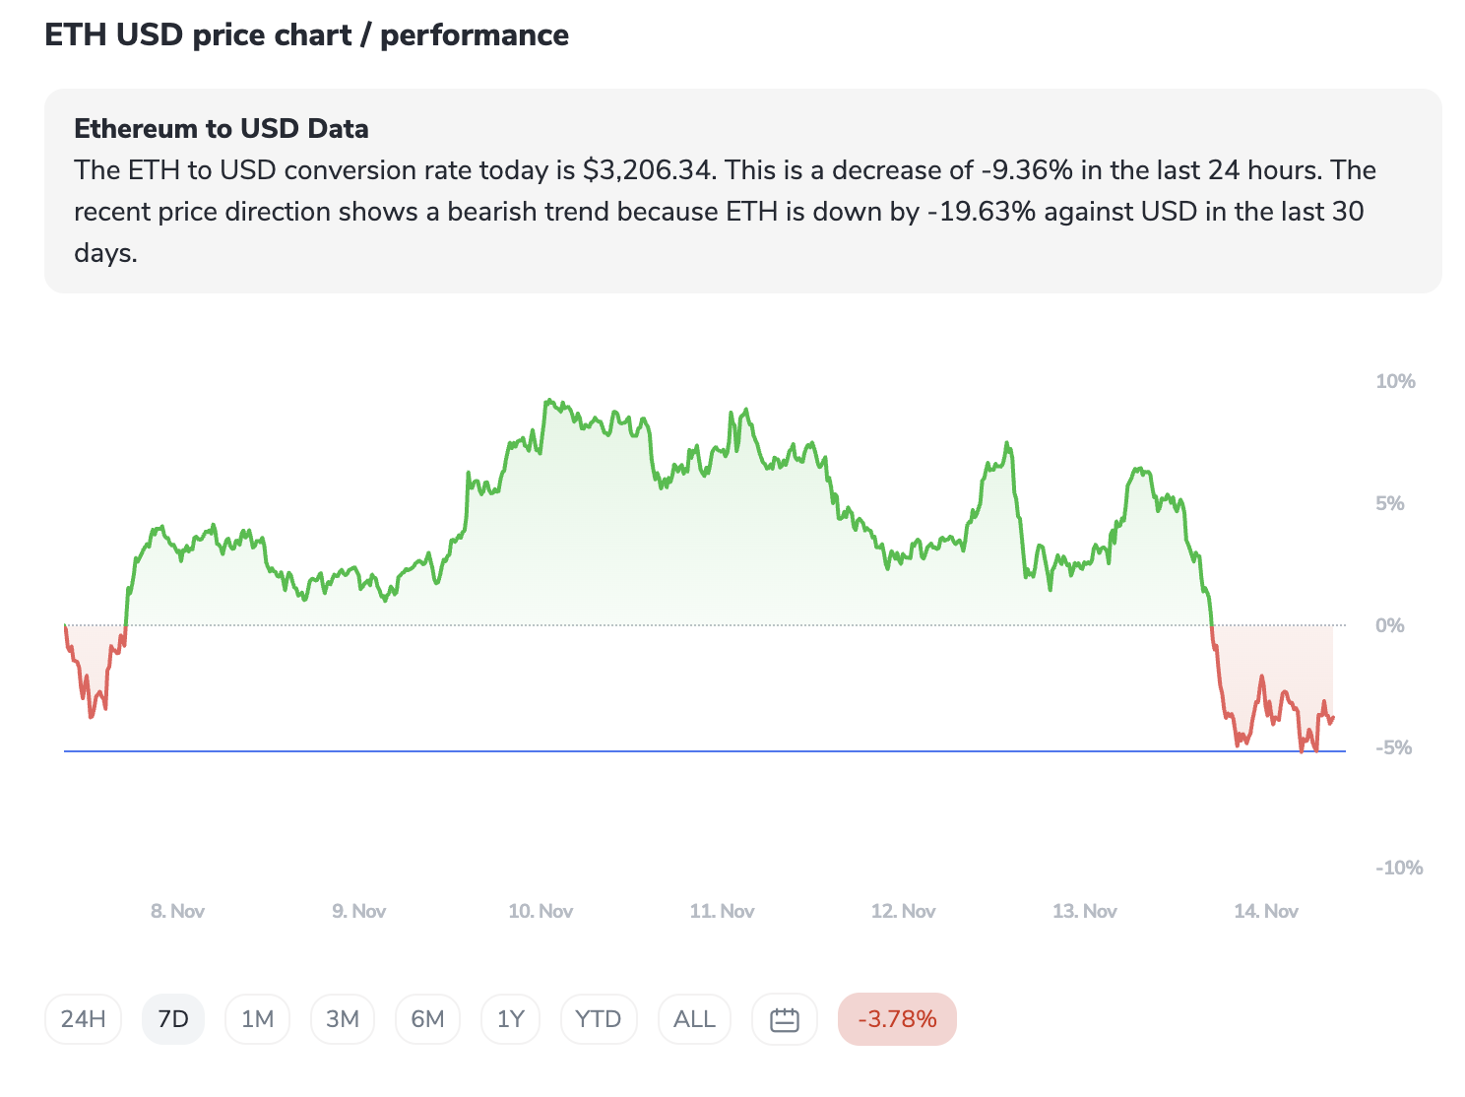Switch chart to 1M range
1465x1097 pixels.
[257, 1019]
